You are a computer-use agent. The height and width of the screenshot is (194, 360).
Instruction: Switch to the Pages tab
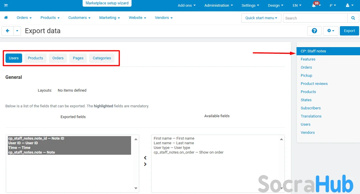pos(78,58)
